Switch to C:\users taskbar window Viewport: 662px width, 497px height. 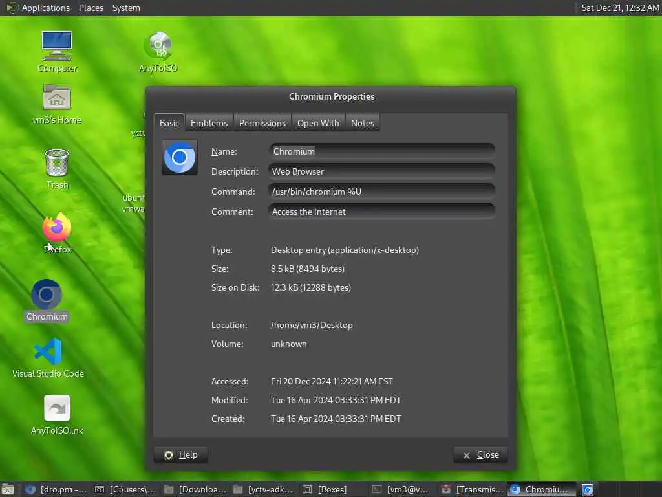click(x=125, y=489)
